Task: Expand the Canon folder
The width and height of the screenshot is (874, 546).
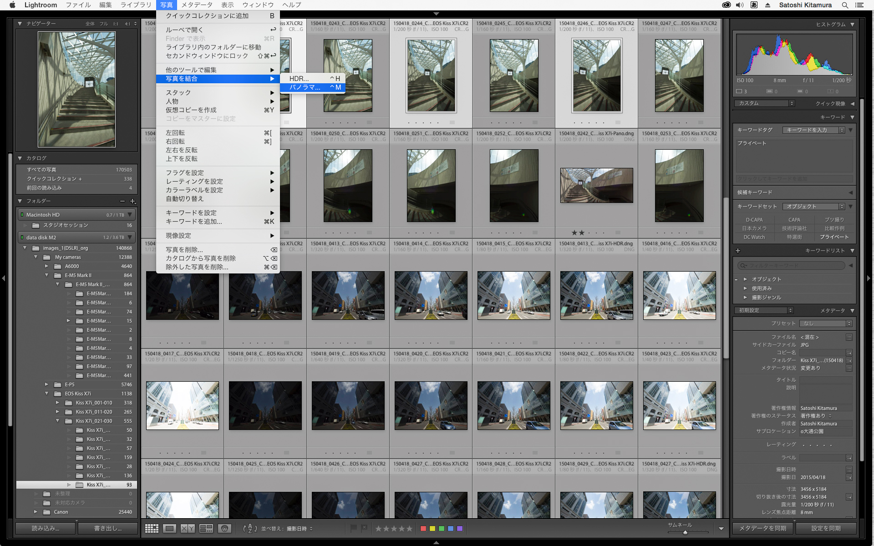Action: click(36, 512)
